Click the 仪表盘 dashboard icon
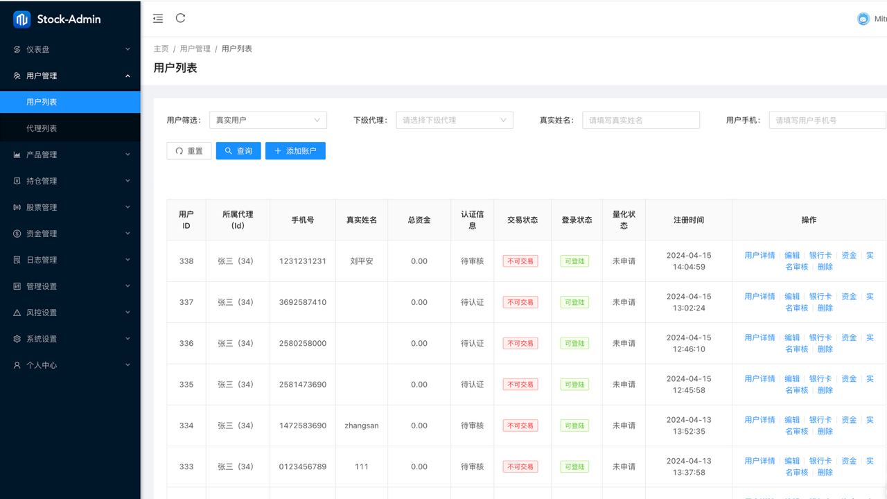This screenshot has width=887, height=499. point(17,50)
